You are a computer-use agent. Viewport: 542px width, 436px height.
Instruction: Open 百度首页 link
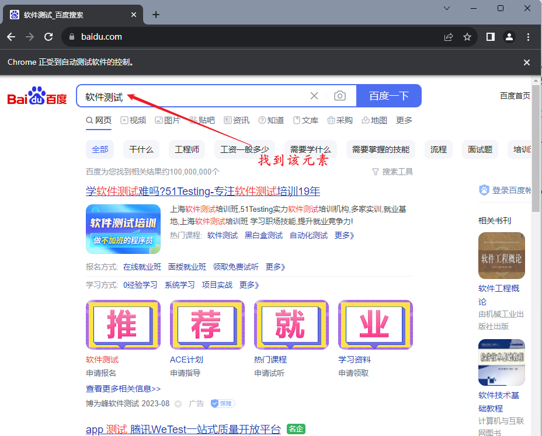tap(515, 96)
